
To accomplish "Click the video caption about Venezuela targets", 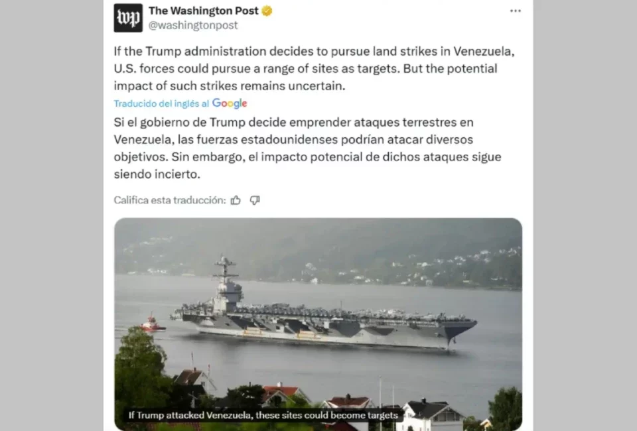I will pyautogui.click(x=263, y=415).
